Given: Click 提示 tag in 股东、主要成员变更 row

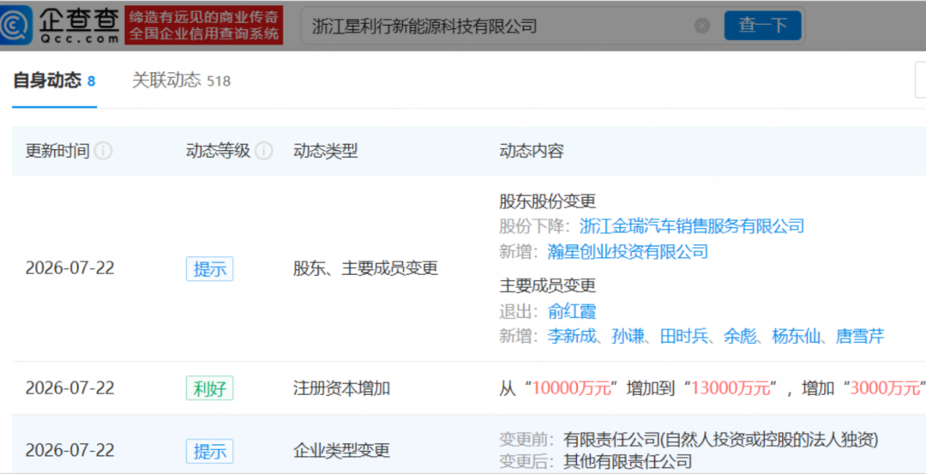Looking at the screenshot, I should (210, 268).
